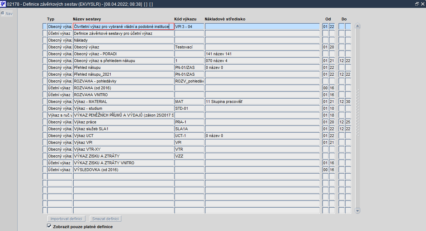Screen dimensions: 426x231
Task: Select ROZVAHA - pohledávky row name
Action: [x=123, y=81]
